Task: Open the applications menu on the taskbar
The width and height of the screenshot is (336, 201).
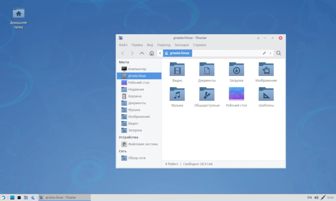Action: (x=3, y=198)
